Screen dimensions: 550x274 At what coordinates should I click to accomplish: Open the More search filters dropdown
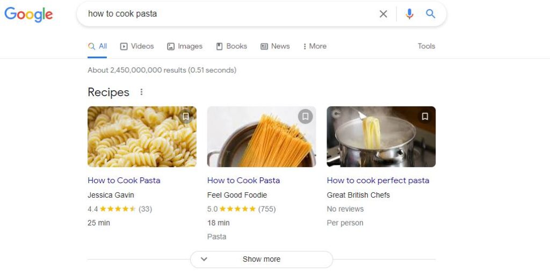pos(315,46)
